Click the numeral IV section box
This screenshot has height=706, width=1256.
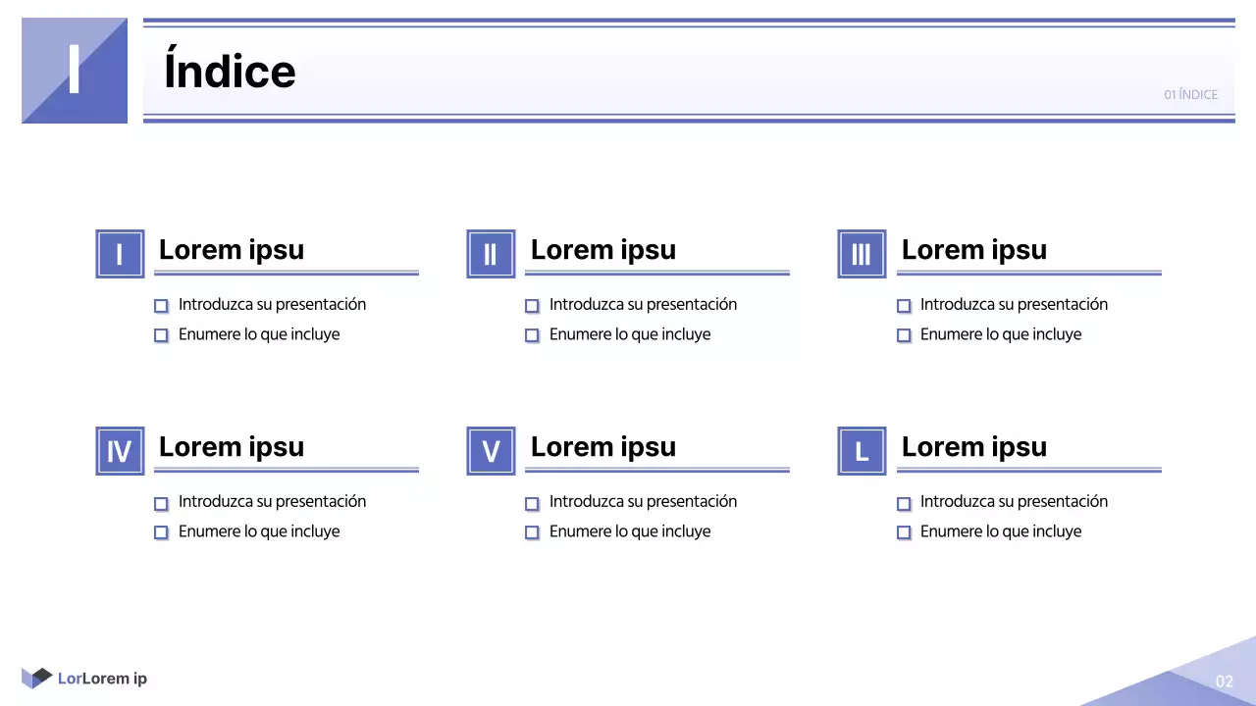pos(120,451)
